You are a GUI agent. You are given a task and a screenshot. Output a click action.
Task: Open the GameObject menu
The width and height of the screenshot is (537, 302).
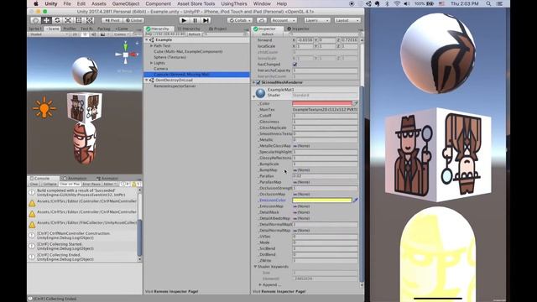126,3
